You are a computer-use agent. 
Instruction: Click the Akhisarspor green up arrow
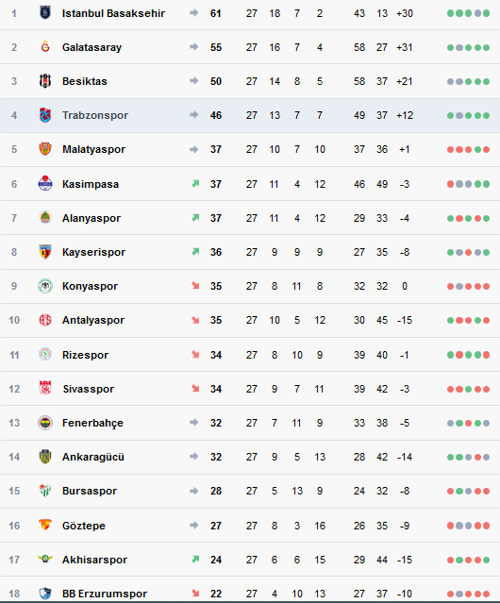click(195, 560)
